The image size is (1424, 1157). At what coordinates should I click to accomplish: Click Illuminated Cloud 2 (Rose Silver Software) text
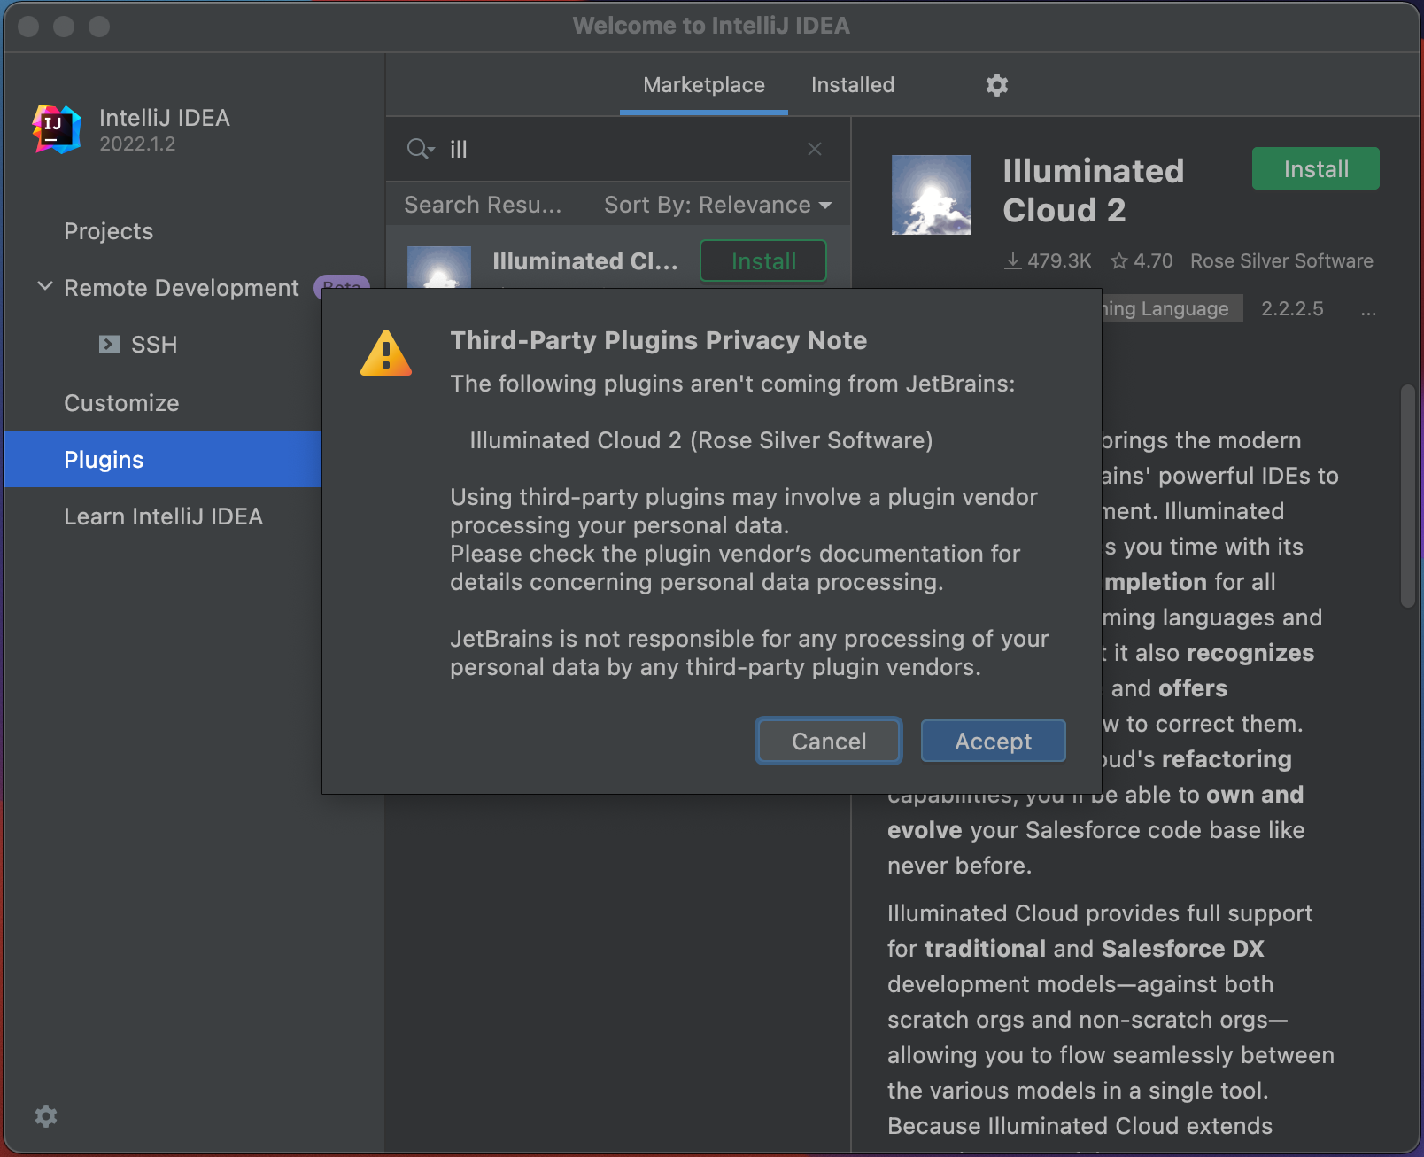(x=701, y=440)
